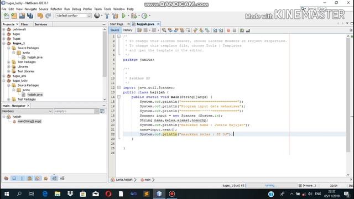
Task: Click the Uncomment icon in editor toolbar
Action: (x=248, y=30)
